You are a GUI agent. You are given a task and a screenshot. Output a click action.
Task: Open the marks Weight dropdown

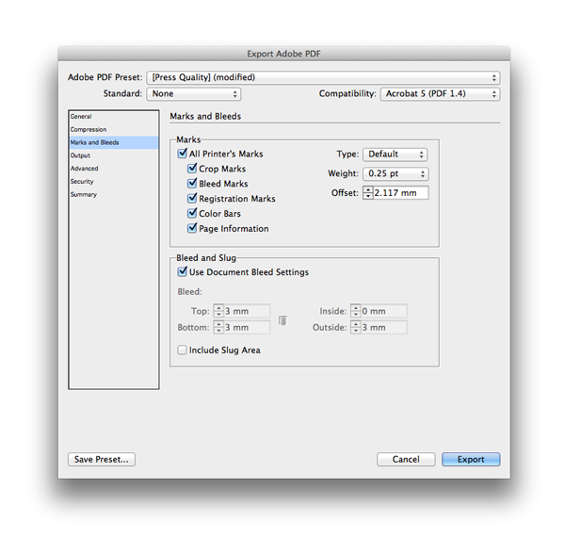395,173
